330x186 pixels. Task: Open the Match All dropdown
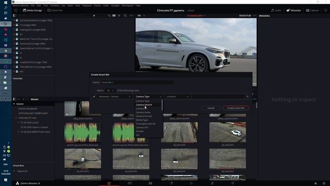point(110,90)
